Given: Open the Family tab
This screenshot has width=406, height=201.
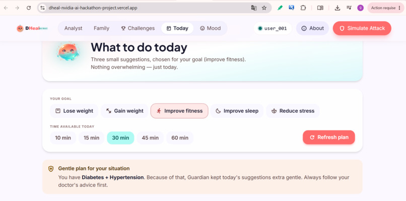Looking at the screenshot, I should pos(102,28).
